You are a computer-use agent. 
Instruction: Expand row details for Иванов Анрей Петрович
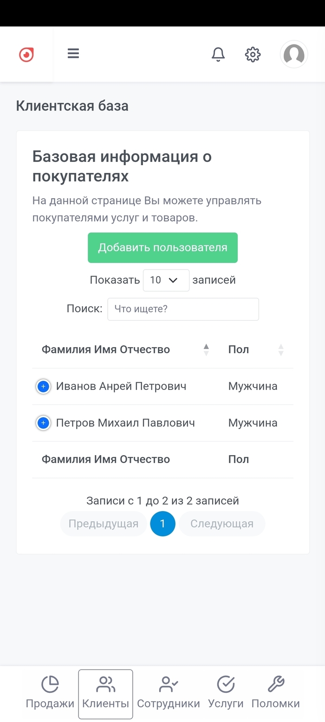(x=43, y=387)
